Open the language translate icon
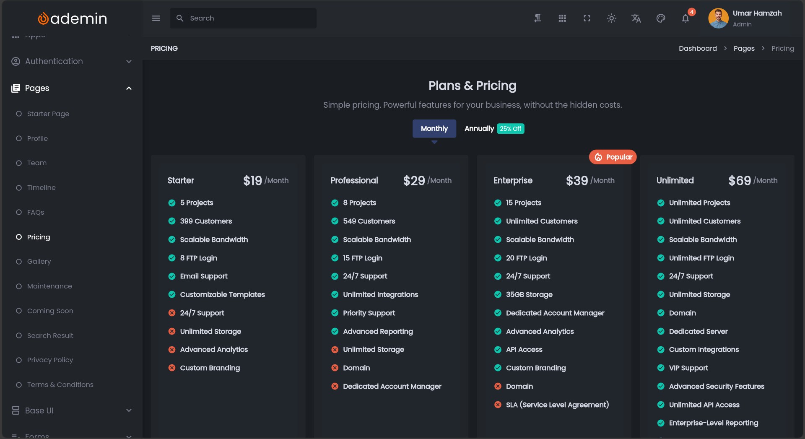 click(636, 18)
